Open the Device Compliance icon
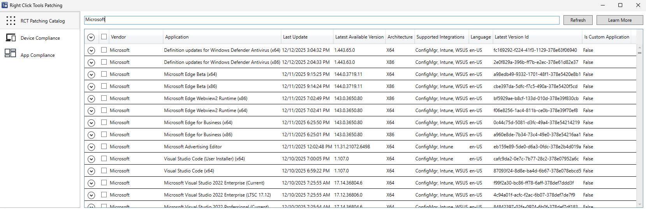This screenshot has height=209, width=646. (11, 38)
